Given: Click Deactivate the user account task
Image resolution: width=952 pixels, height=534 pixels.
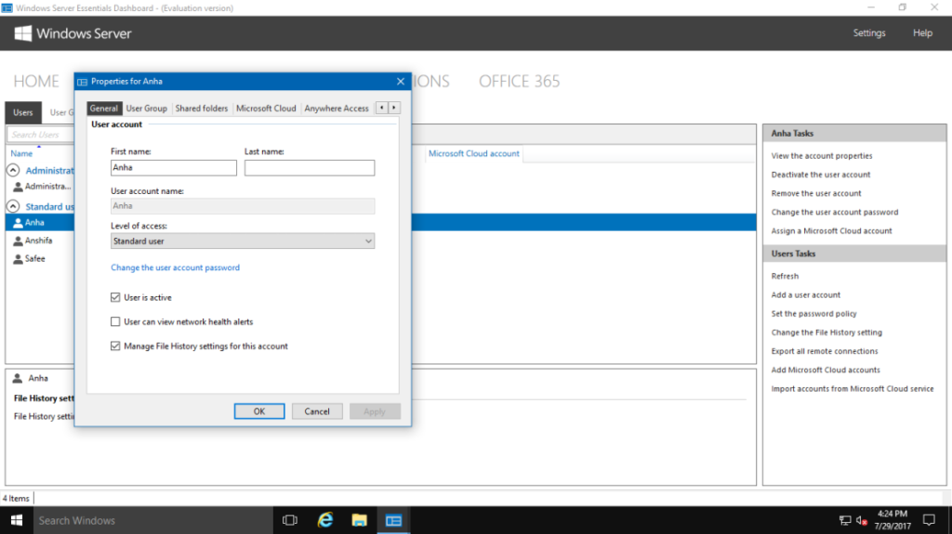Looking at the screenshot, I should [x=820, y=175].
